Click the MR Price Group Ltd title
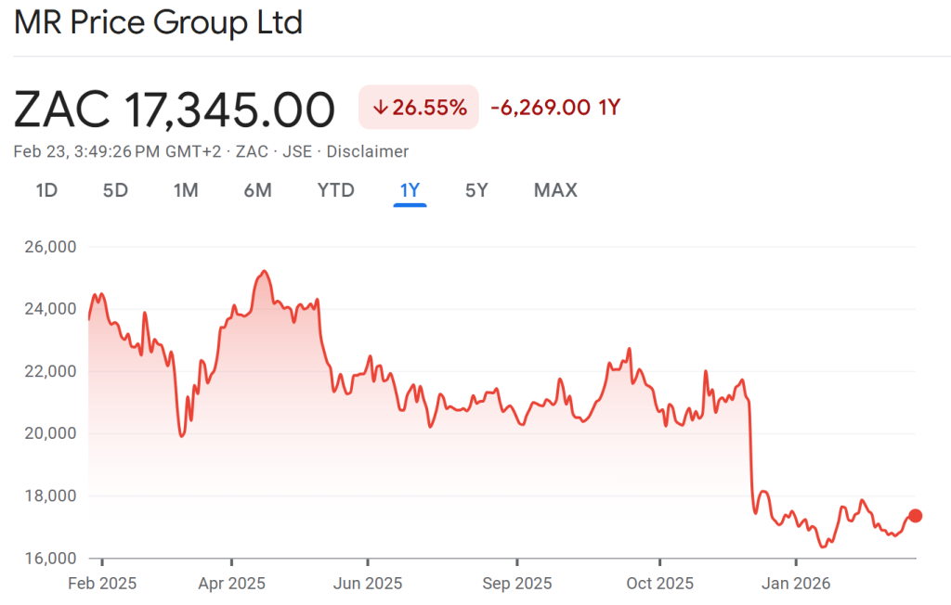 [x=158, y=22]
